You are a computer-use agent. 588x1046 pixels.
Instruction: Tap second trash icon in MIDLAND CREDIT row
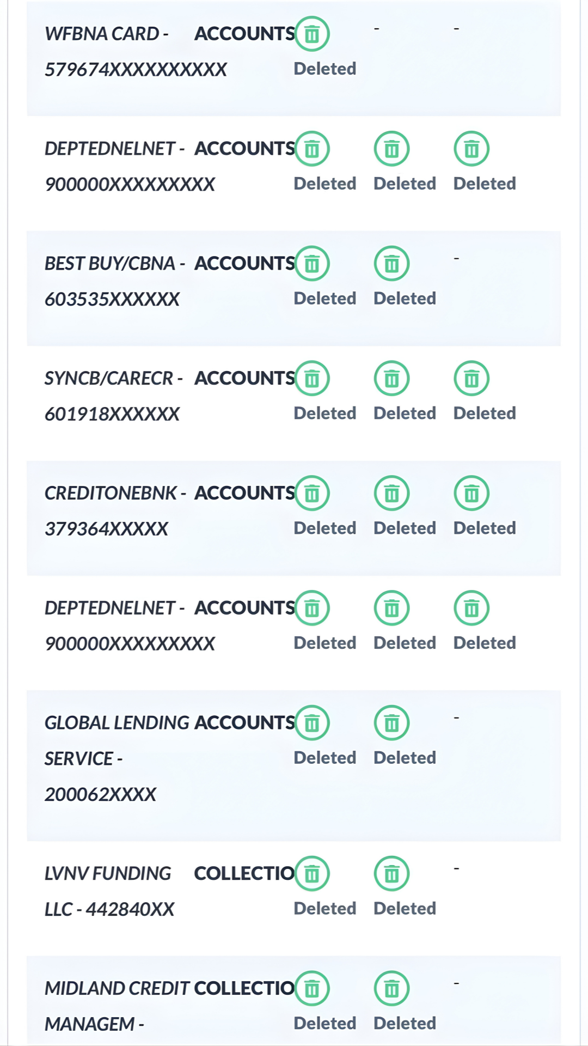point(391,988)
